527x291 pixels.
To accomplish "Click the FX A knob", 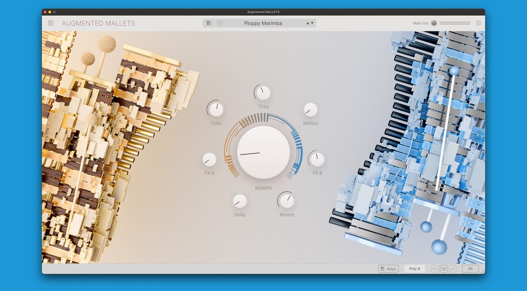I will [209, 160].
